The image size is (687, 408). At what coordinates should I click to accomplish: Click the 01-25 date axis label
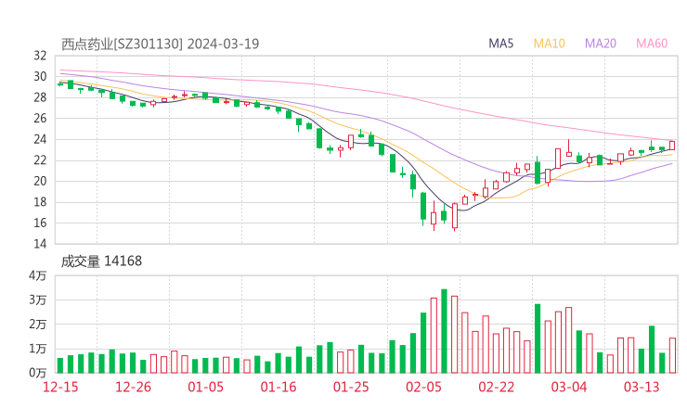[351, 387]
